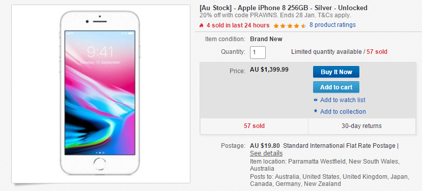Click the star icon for collection
Image resolution: width=422 pixels, height=191 pixels.
point(316,111)
